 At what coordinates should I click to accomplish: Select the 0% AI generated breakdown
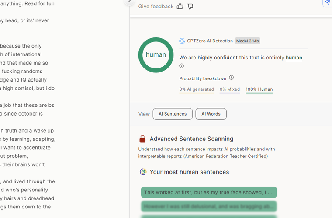pyautogui.click(x=197, y=89)
